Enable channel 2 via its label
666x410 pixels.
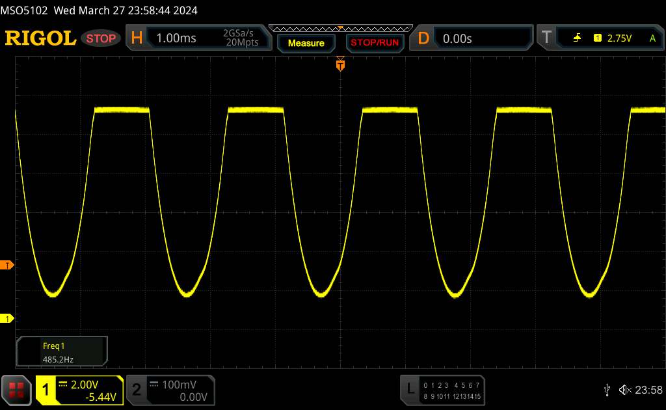click(x=137, y=390)
